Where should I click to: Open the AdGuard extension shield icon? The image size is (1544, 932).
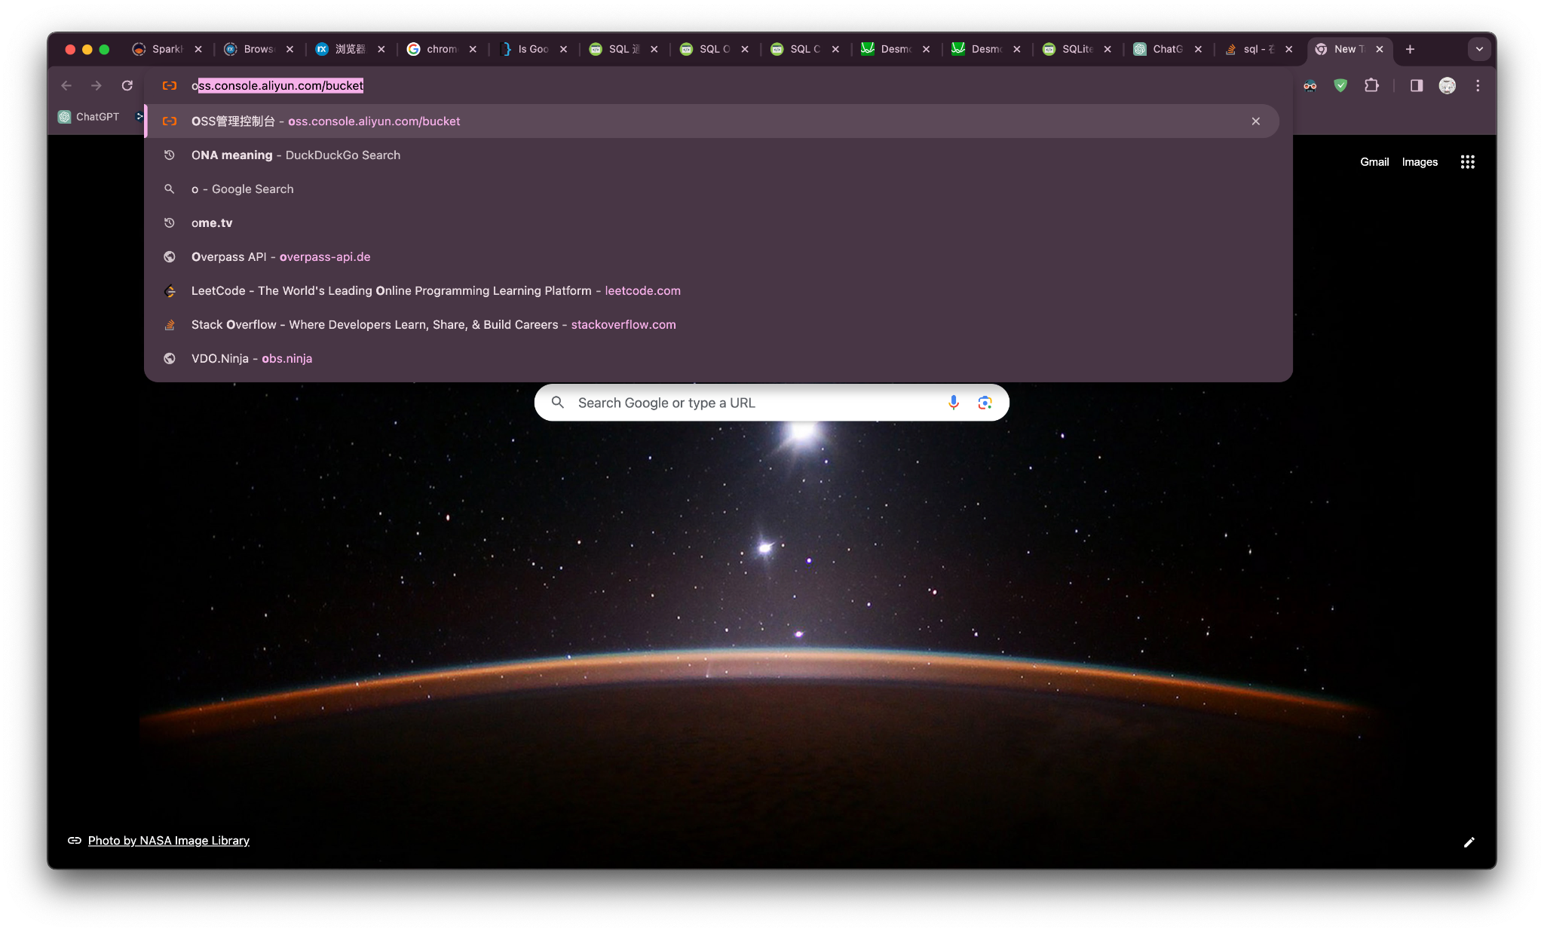point(1340,86)
